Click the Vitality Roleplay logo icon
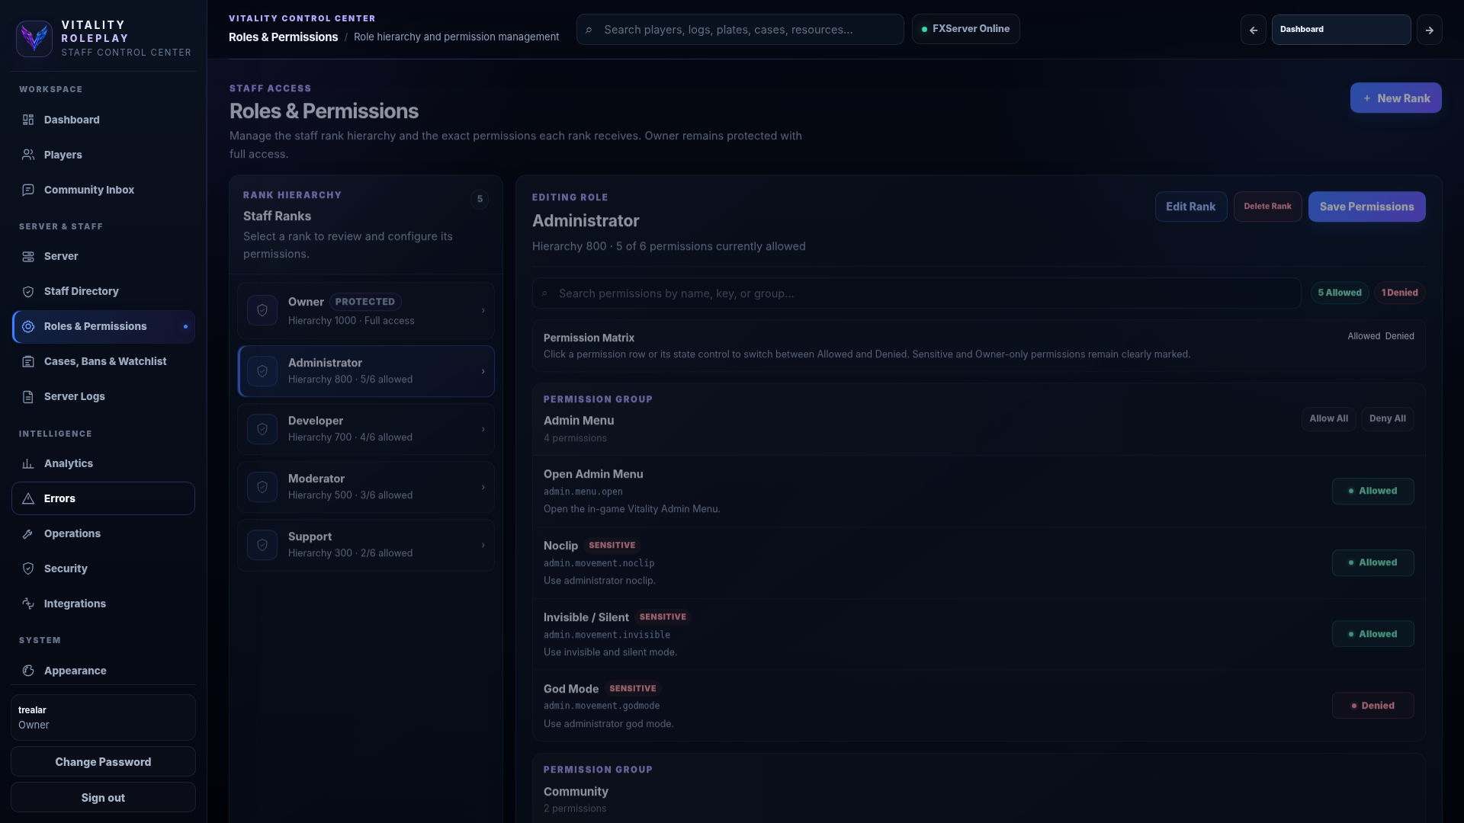Viewport: 1464px width, 823px height. point(34,38)
